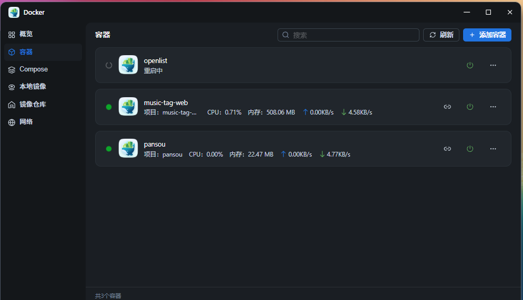Click the CPU: 0.71% value
The width and height of the screenshot is (523, 300).
tap(224, 112)
